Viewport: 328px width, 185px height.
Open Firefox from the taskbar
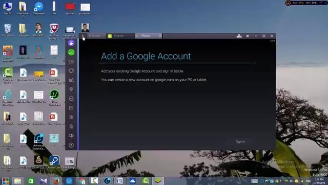[56, 181]
